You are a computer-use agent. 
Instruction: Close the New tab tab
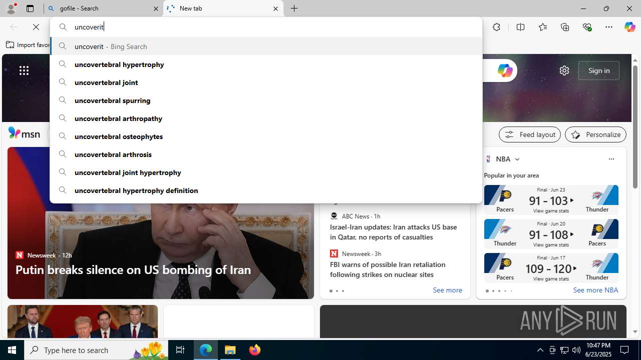pyautogui.click(x=275, y=8)
